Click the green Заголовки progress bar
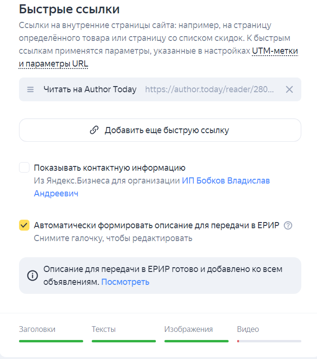This screenshot has width=317, height=359. (51, 341)
